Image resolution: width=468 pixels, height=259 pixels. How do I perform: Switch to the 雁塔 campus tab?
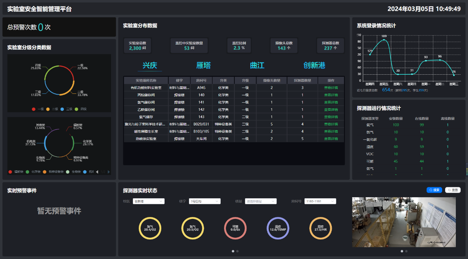click(203, 65)
